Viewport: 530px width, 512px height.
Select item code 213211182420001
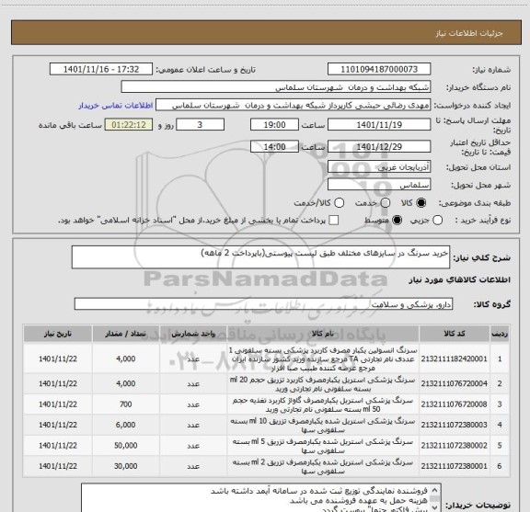click(455, 358)
